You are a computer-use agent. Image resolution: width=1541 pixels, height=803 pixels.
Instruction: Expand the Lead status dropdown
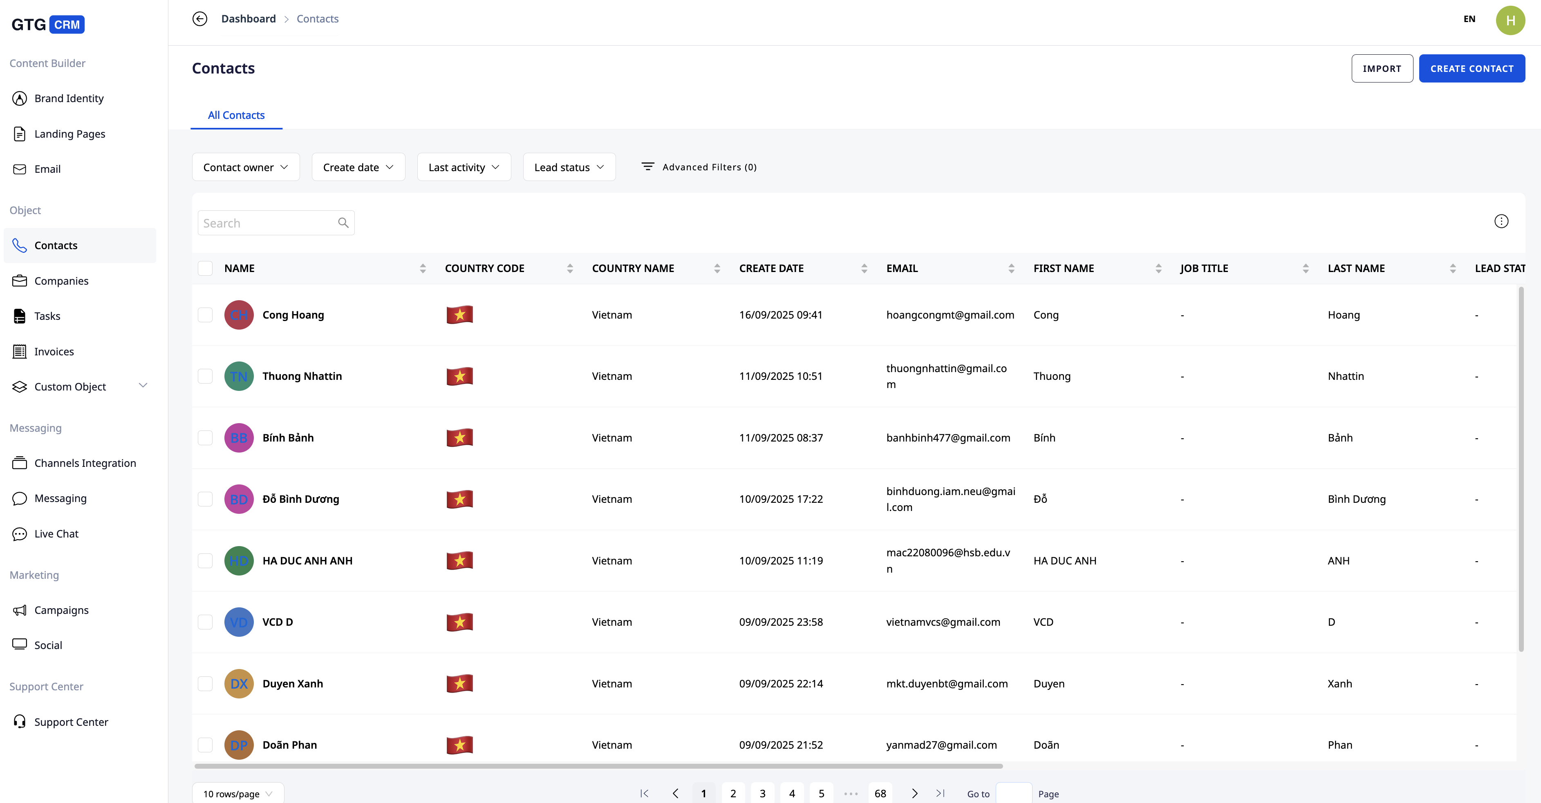pos(569,167)
